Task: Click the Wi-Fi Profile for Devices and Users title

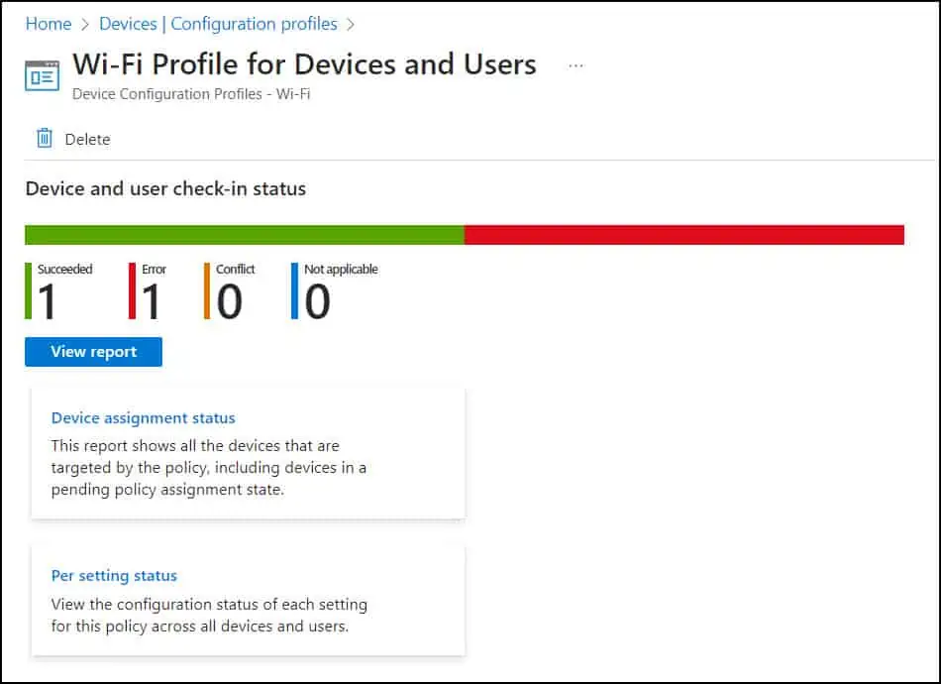Action: click(x=304, y=63)
